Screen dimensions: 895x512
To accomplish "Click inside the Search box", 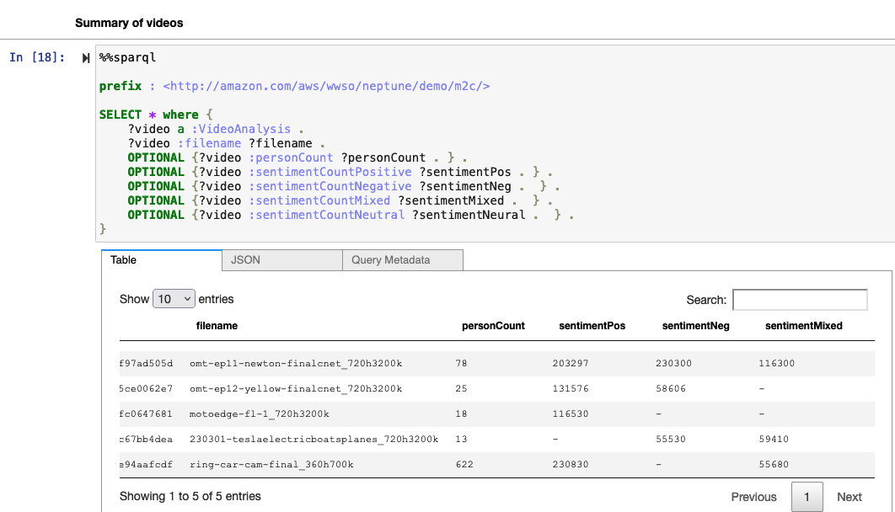I will tap(799, 299).
